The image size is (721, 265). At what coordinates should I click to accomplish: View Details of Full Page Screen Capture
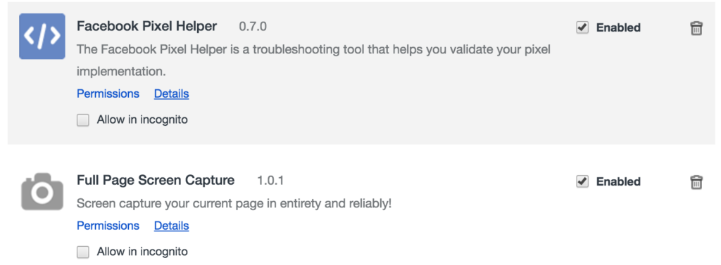click(172, 226)
